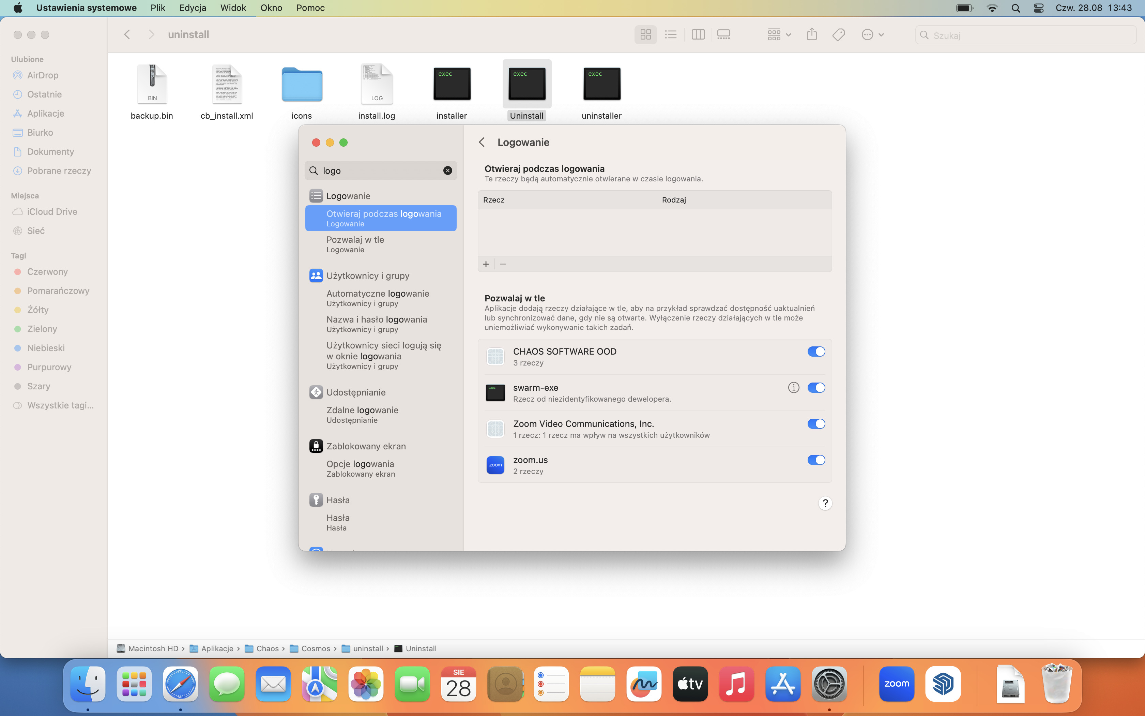Screen dimensions: 1145x716
Task: Click the info icon next to swarm-exe
Action: coord(793,388)
